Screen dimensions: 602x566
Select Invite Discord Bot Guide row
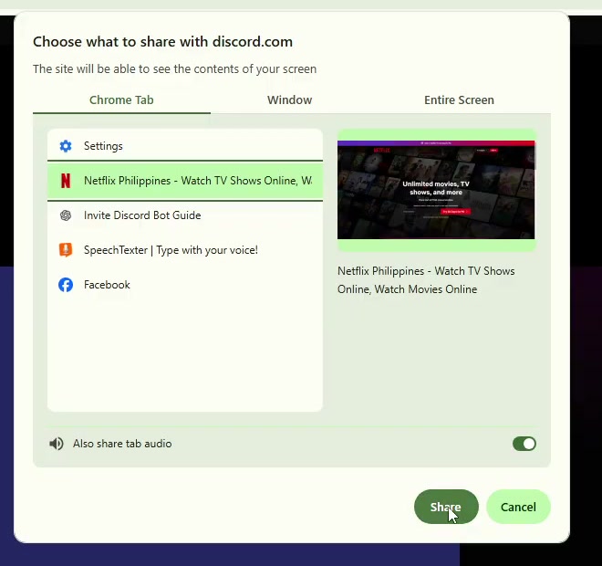pos(185,215)
